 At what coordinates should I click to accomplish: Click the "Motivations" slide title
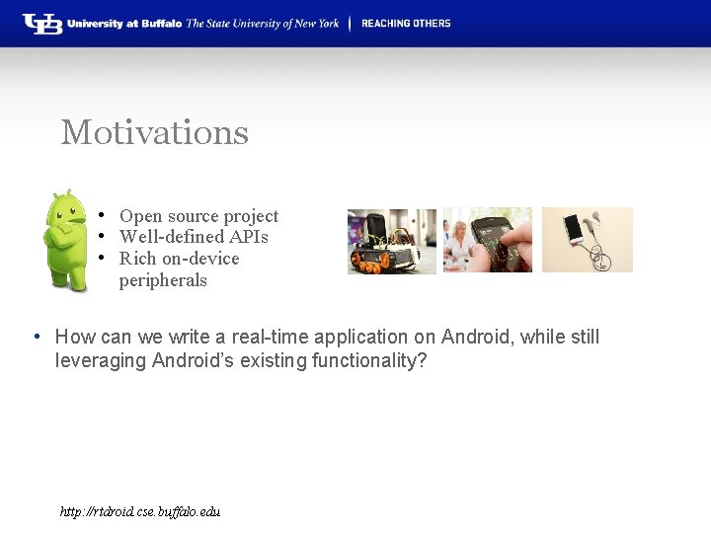[155, 132]
